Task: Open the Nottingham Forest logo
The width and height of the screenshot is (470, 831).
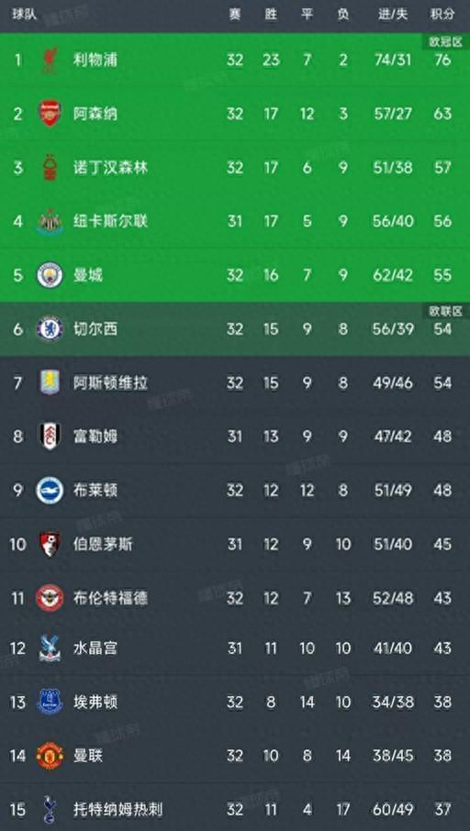Action: (x=50, y=168)
